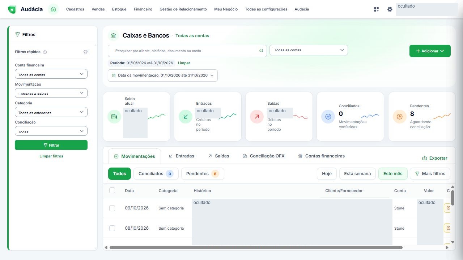This screenshot has width=463, height=260.
Task: Click the bank icon beside Caixas e Bancos
Action: [x=114, y=35]
